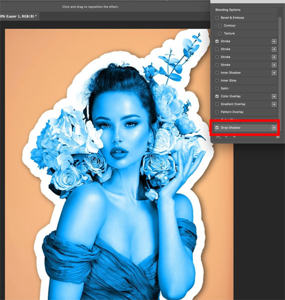Select the Pattern Overlay effect label
The height and width of the screenshot is (300, 285).
(x=232, y=112)
